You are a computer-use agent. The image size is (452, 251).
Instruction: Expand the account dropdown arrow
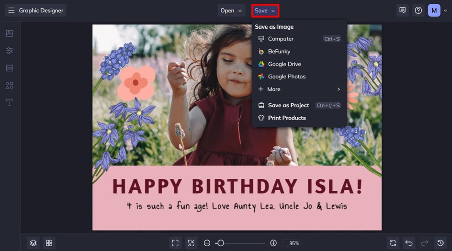point(445,11)
